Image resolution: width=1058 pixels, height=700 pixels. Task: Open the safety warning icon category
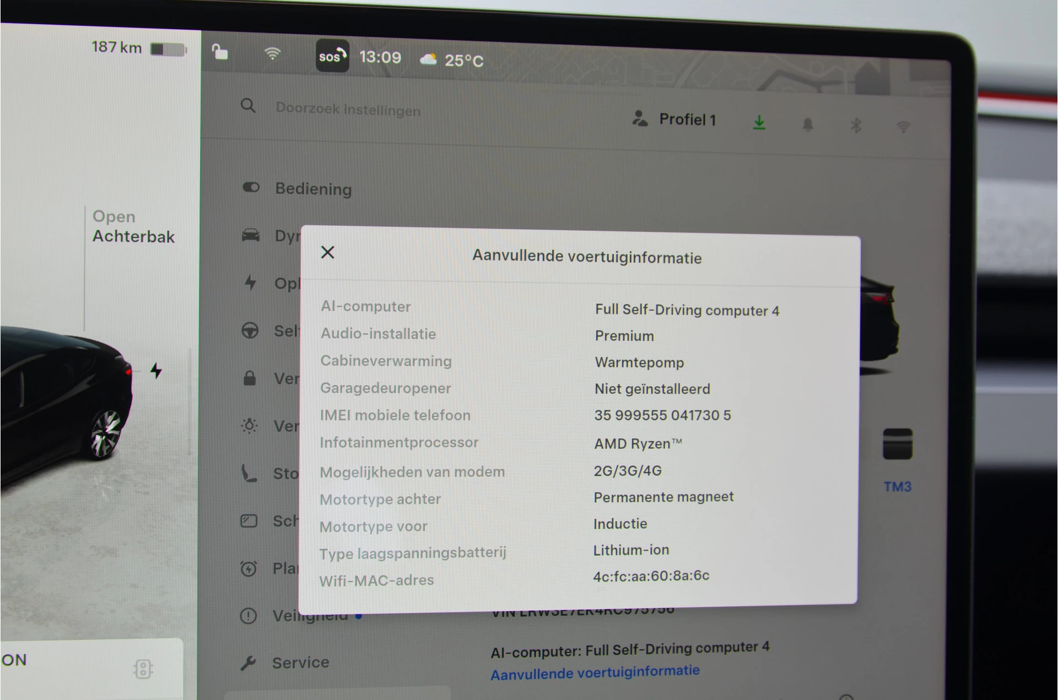click(x=248, y=616)
